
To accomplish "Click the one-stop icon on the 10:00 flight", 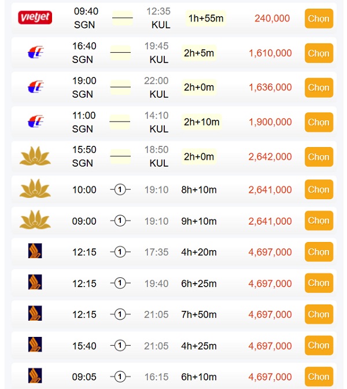I will [x=120, y=190].
